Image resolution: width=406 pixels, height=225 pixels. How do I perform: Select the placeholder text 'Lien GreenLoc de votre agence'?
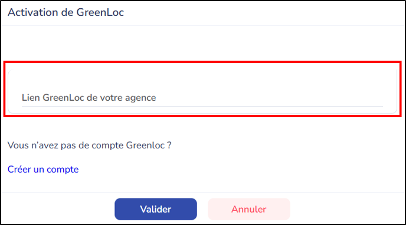89,98
